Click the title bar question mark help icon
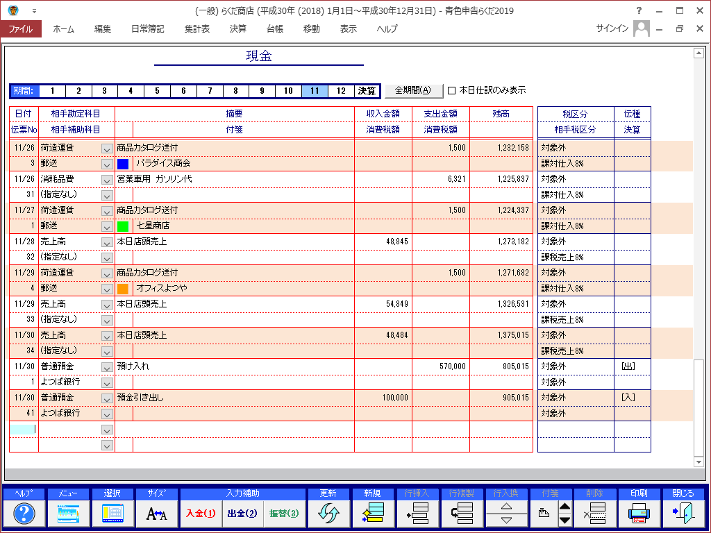Viewport: 711px width, 533px height. (x=639, y=10)
